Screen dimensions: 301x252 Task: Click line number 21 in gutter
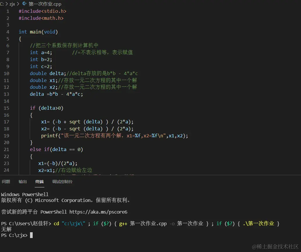(x=6, y=149)
